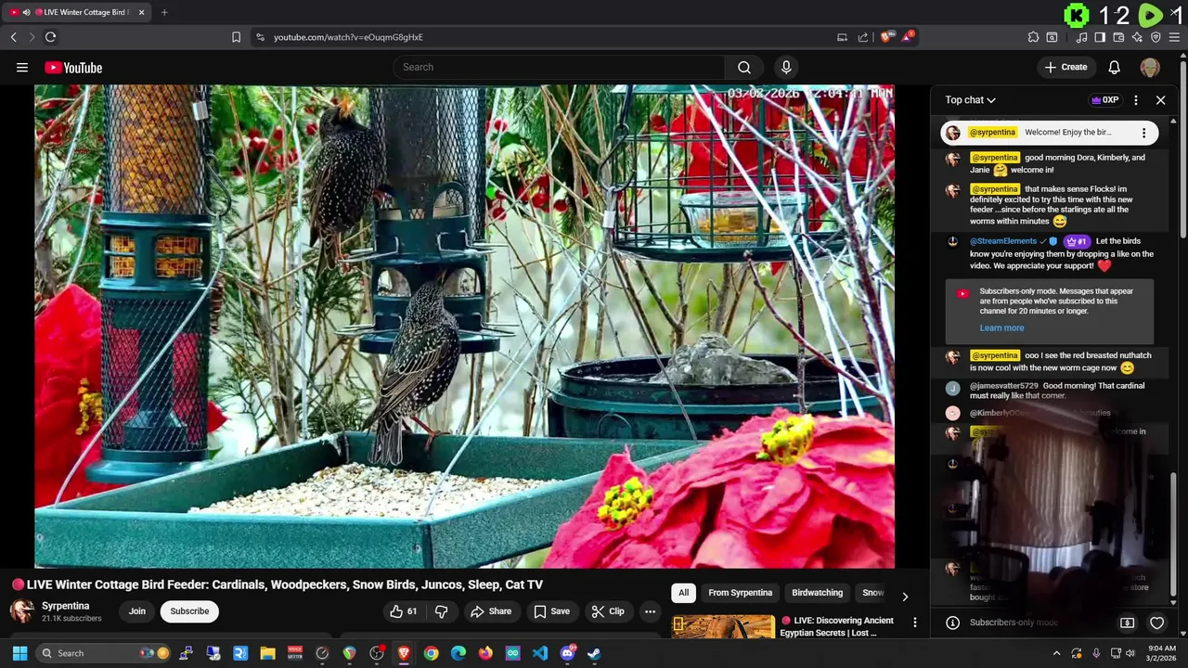Send a Super Chat via dollar icon
This screenshot has width=1188, height=668.
click(x=1127, y=623)
